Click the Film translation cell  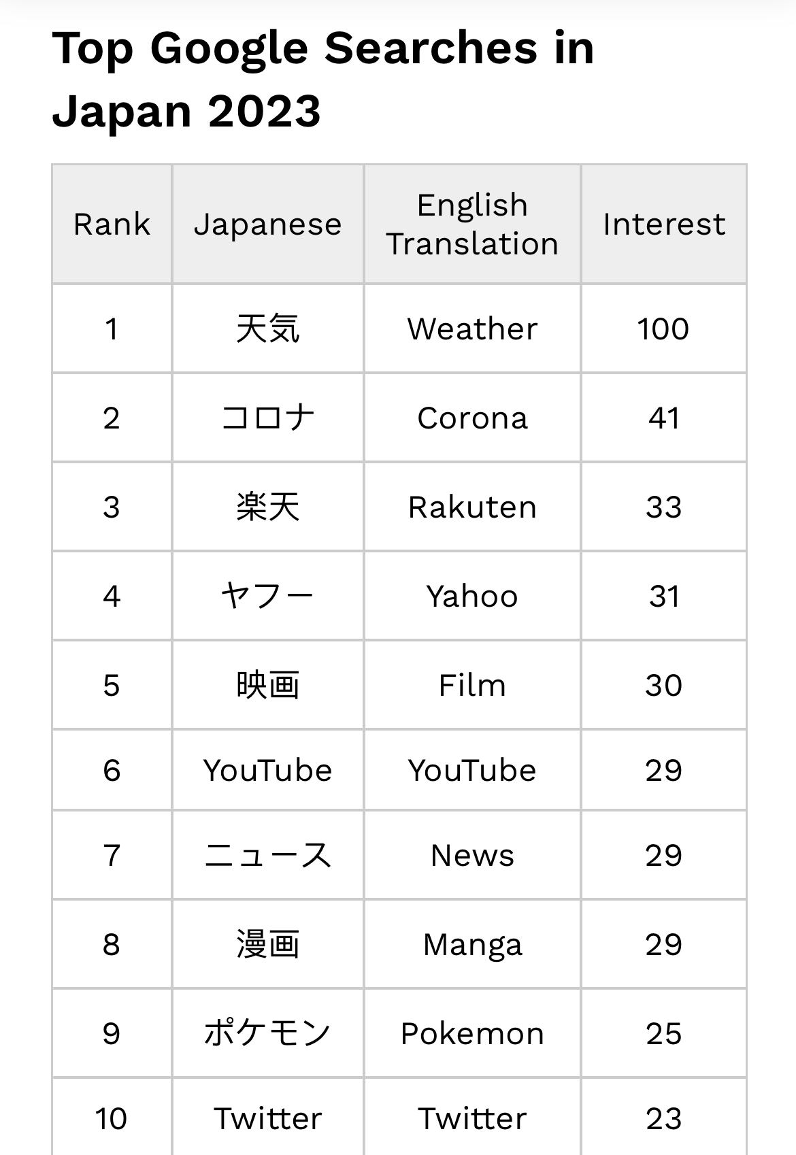point(472,686)
